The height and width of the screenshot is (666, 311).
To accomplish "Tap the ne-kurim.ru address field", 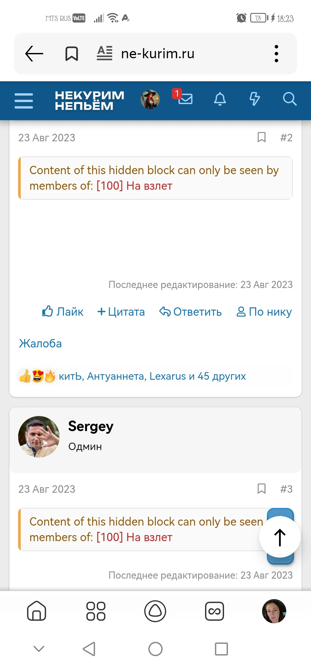I will [158, 54].
